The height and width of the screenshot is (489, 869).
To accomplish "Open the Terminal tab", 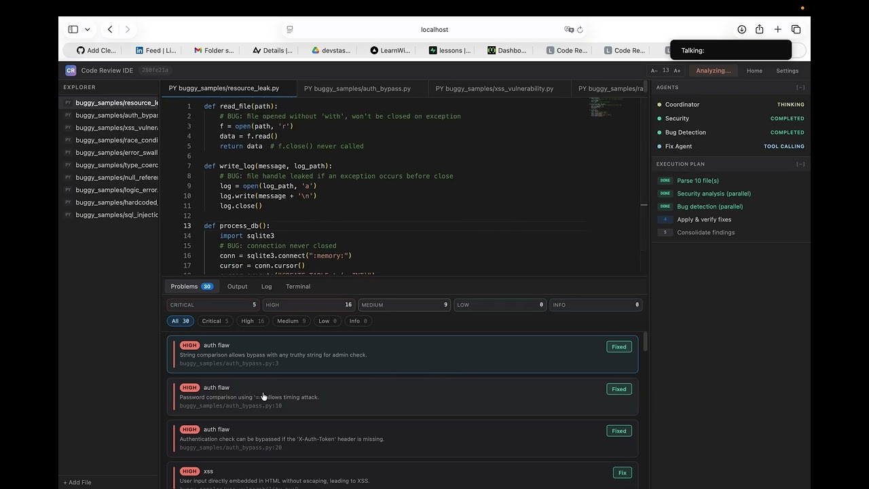I will coord(298,287).
